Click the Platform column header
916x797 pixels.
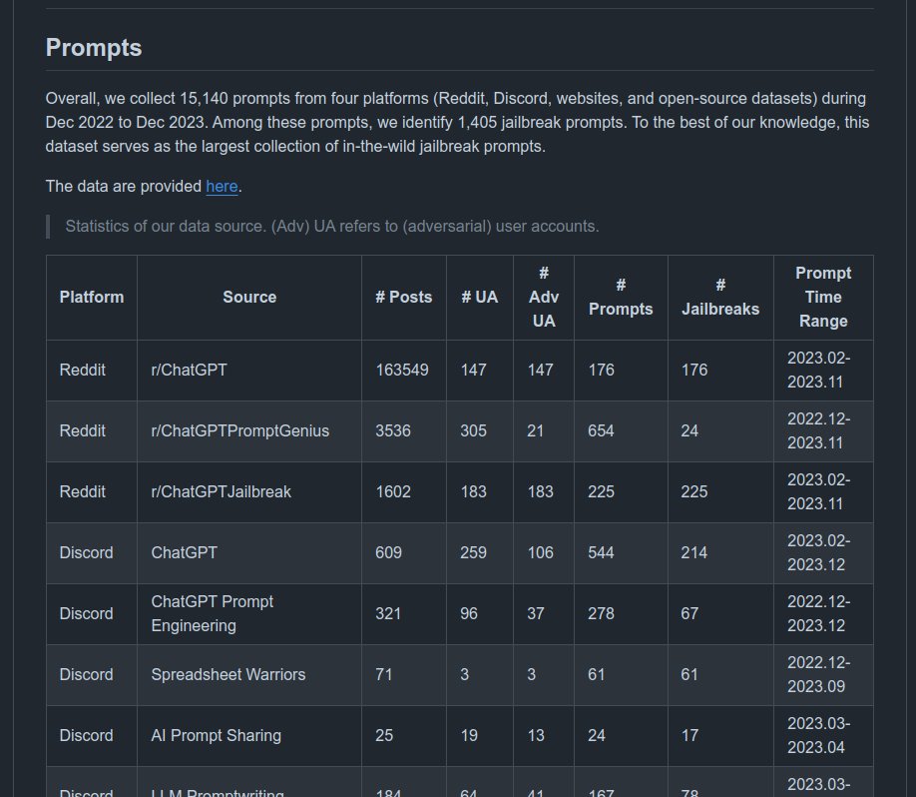pyautogui.click(x=92, y=297)
